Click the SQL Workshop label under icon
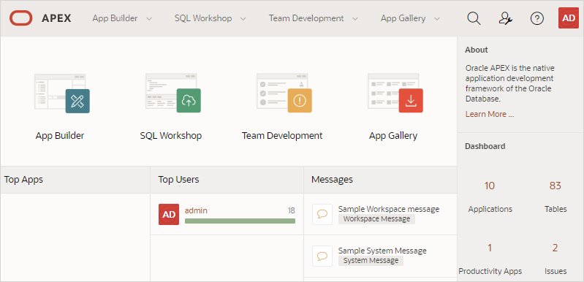The image size is (584, 282). tap(171, 136)
